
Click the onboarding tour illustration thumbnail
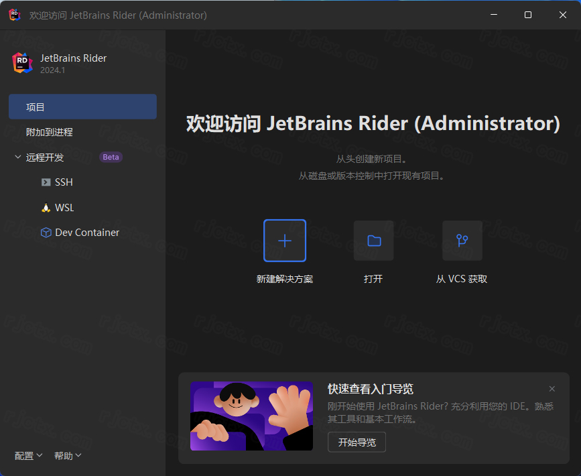click(251, 416)
